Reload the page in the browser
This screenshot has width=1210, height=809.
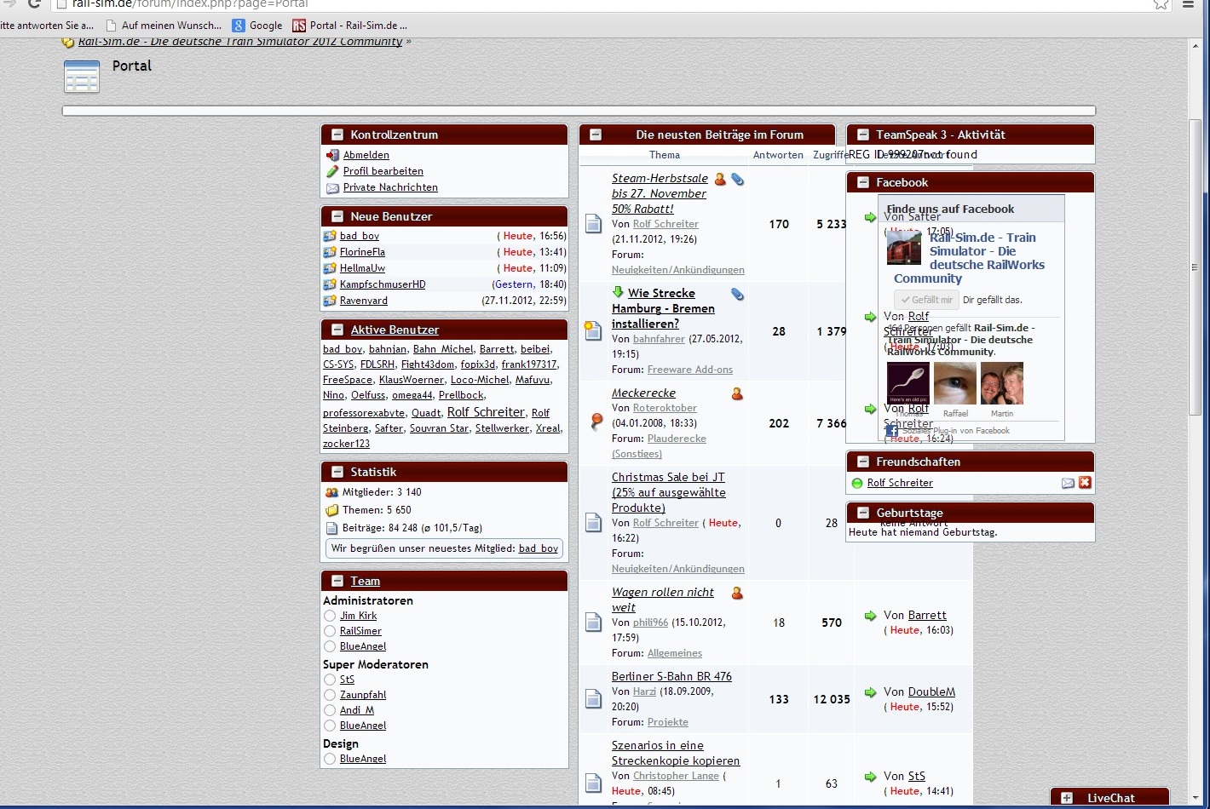coord(34,4)
